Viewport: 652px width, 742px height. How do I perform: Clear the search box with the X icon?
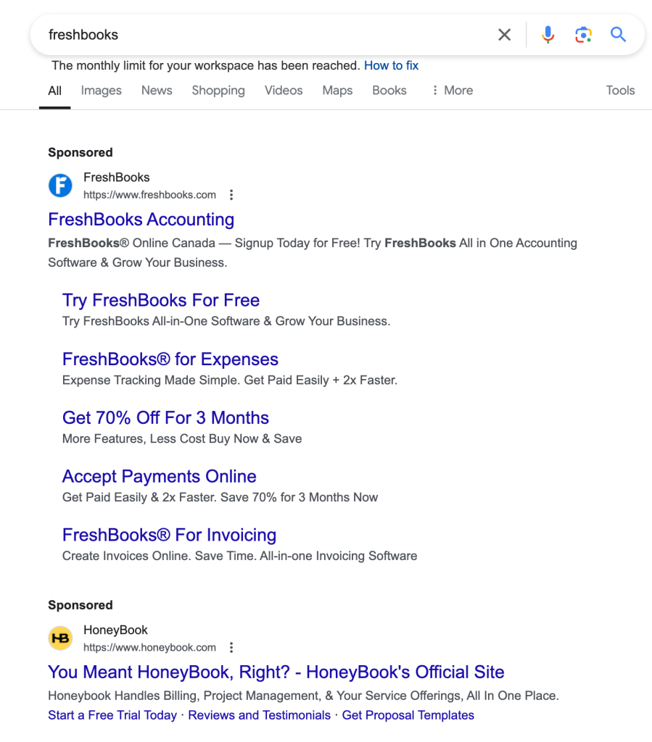(504, 34)
